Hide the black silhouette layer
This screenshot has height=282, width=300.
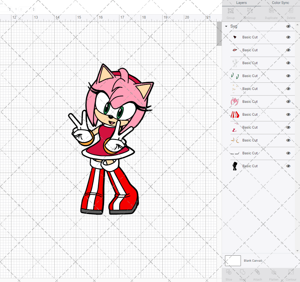tap(288, 166)
